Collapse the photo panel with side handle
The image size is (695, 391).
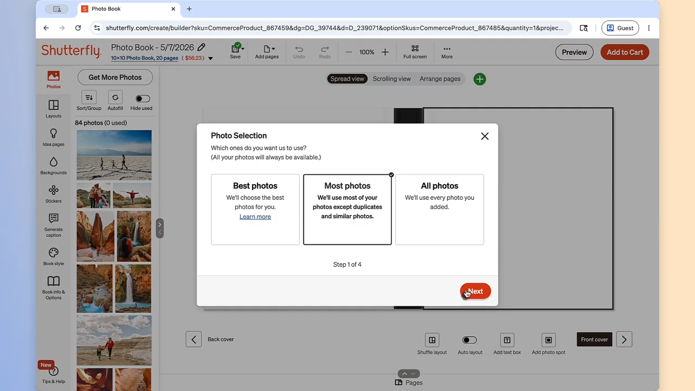[160, 228]
